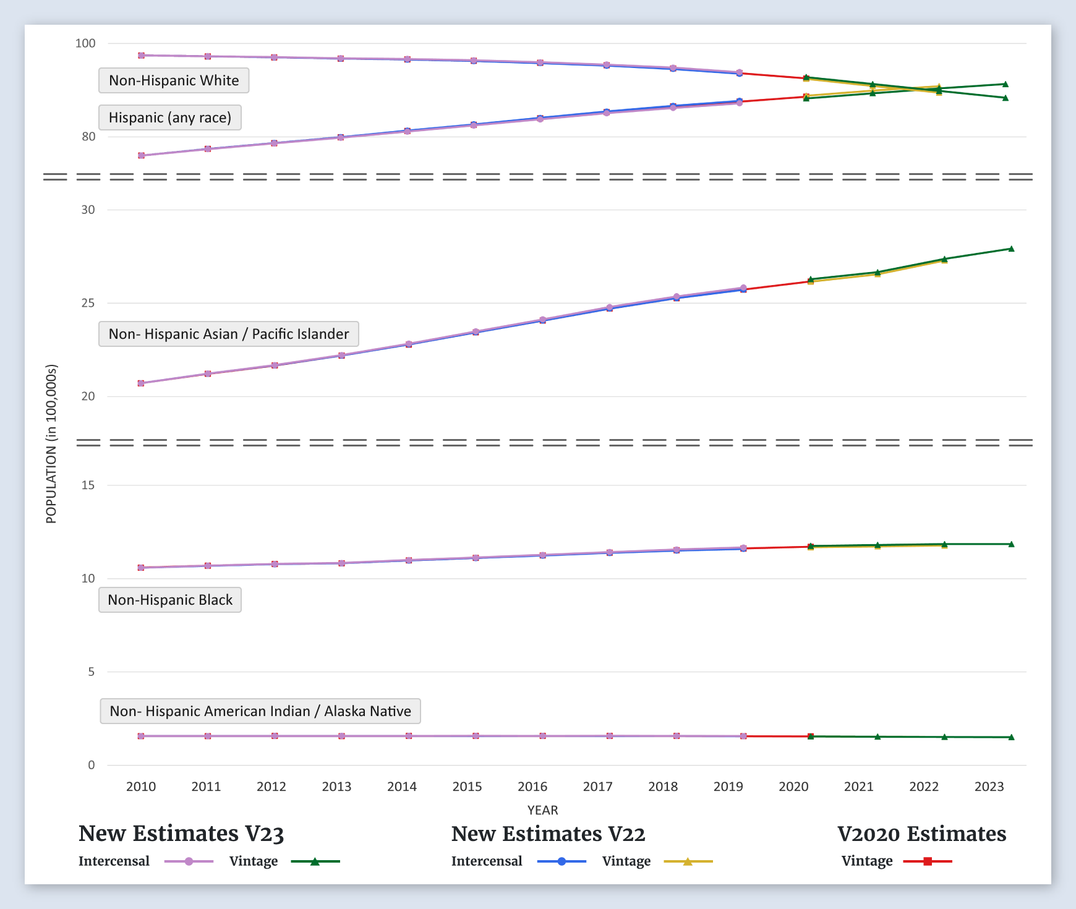Click the red V2020 Vintage square legend marker

tap(928, 861)
